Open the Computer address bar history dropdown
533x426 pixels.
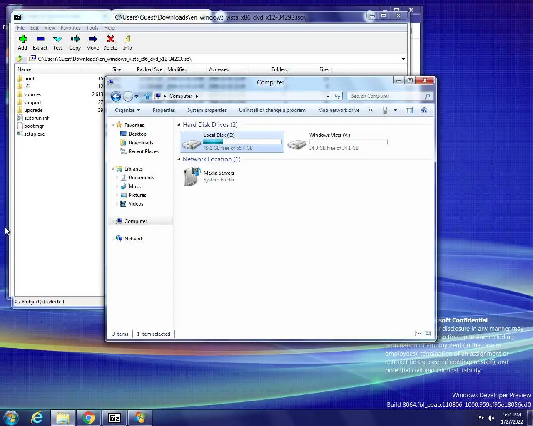point(328,96)
